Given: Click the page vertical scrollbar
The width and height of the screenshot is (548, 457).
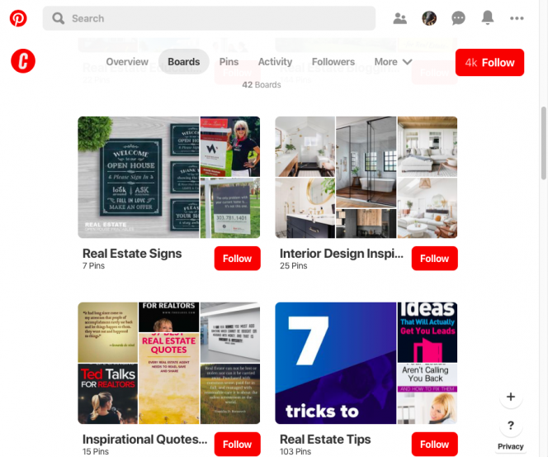Looking at the screenshot, I should 544,144.
